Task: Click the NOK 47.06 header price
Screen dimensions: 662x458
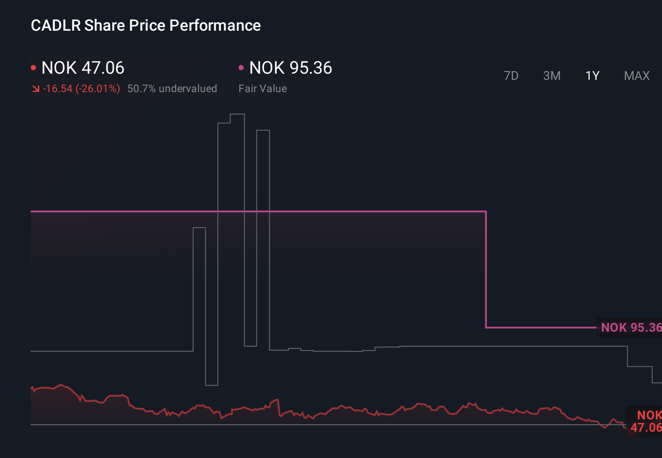Action: tap(83, 68)
